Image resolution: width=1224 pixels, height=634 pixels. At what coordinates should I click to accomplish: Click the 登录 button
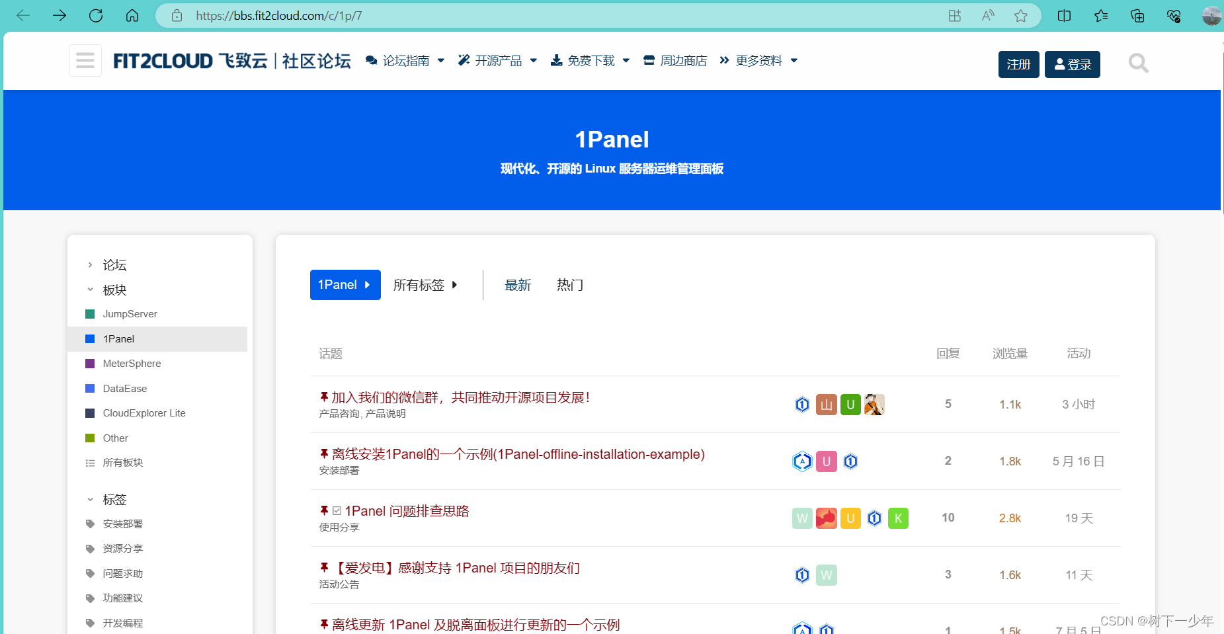coord(1073,64)
